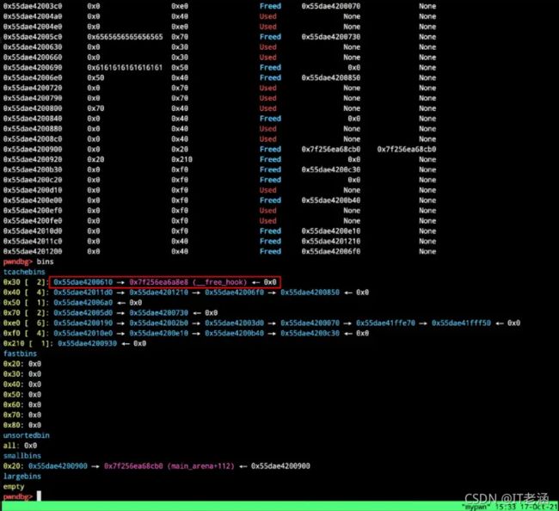Click the '(main_arena+112)' address 0x7f256ea68cb0
Image resolution: width=559 pixels, height=511 pixels.
pyautogui.click(x=133, y=466)
